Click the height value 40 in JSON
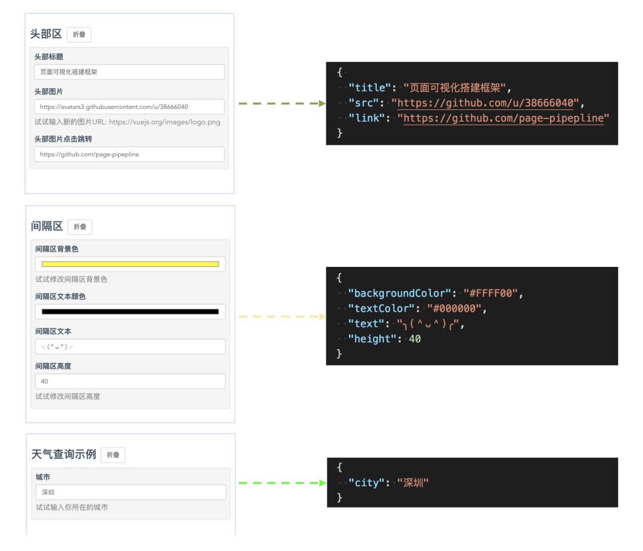Image resolution: width=643 pixels, height=551 pixels. click(x=415, y=339)
